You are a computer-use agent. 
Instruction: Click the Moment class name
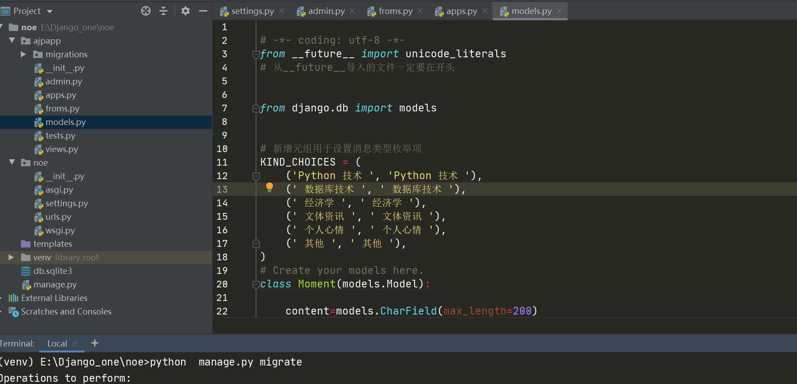click(317, 284)
